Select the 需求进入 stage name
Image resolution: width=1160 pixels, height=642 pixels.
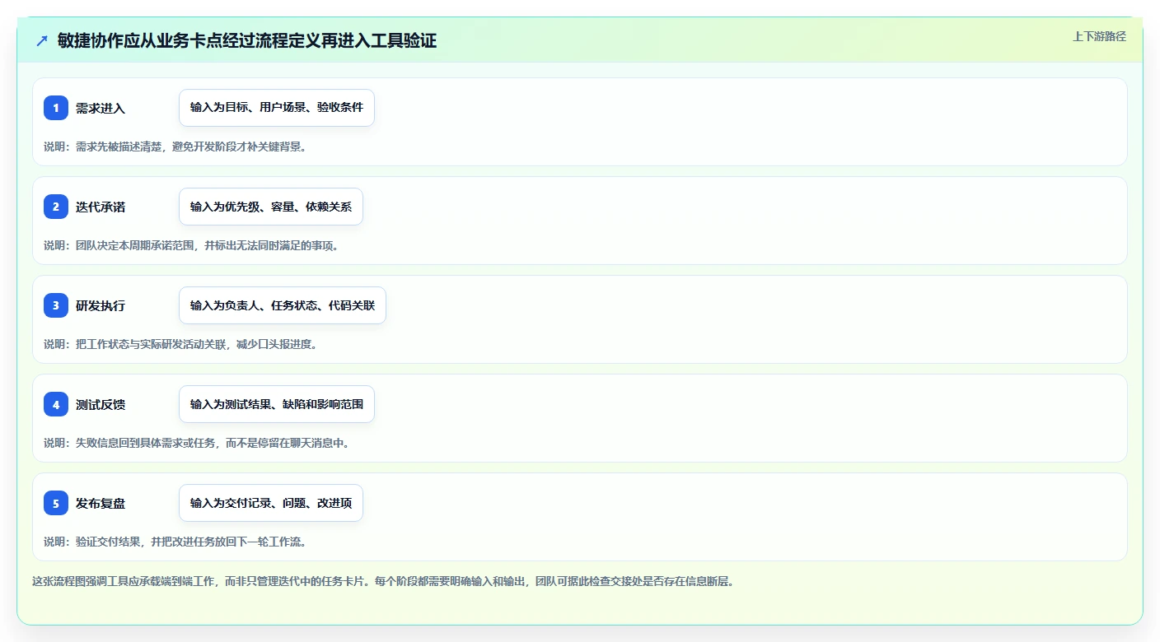click(x=101, y=108)
